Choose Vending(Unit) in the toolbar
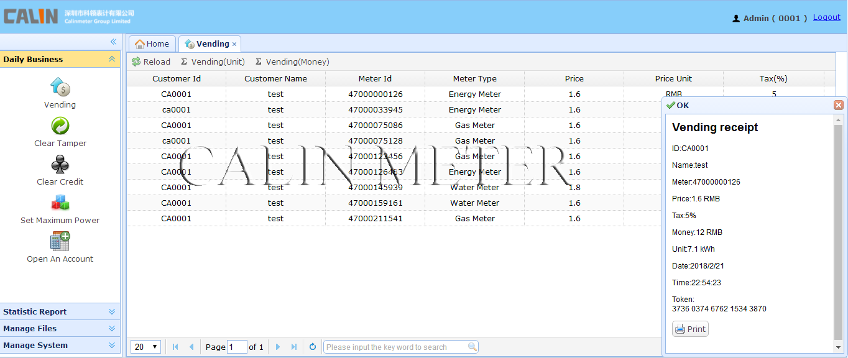Viewport: 848px width, 358px height. point(213,62)
